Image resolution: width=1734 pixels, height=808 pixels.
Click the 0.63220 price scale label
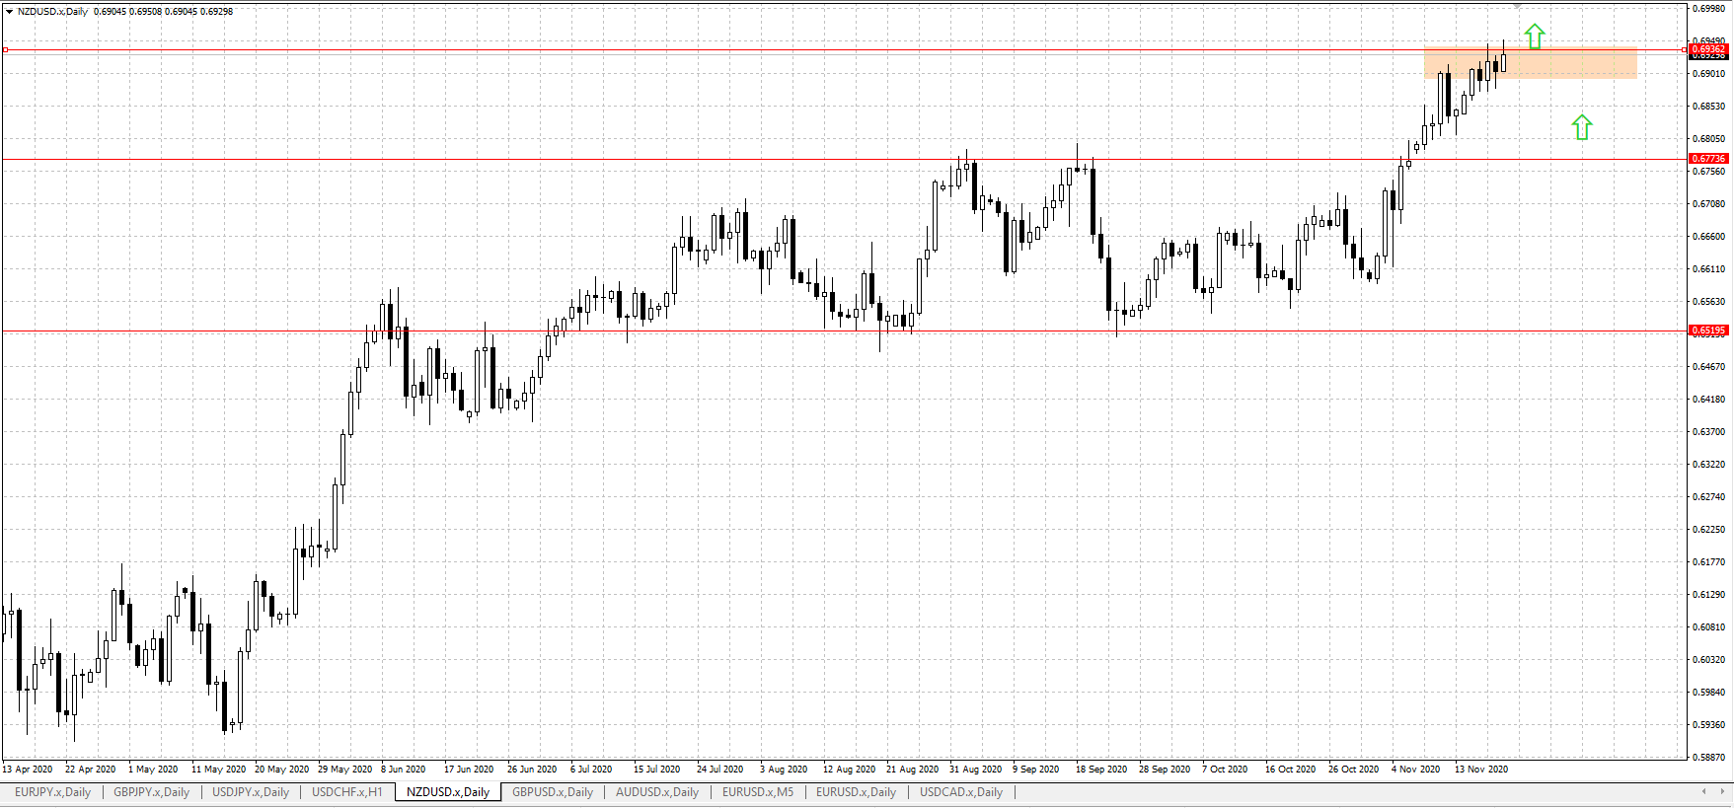point(1708,465)
